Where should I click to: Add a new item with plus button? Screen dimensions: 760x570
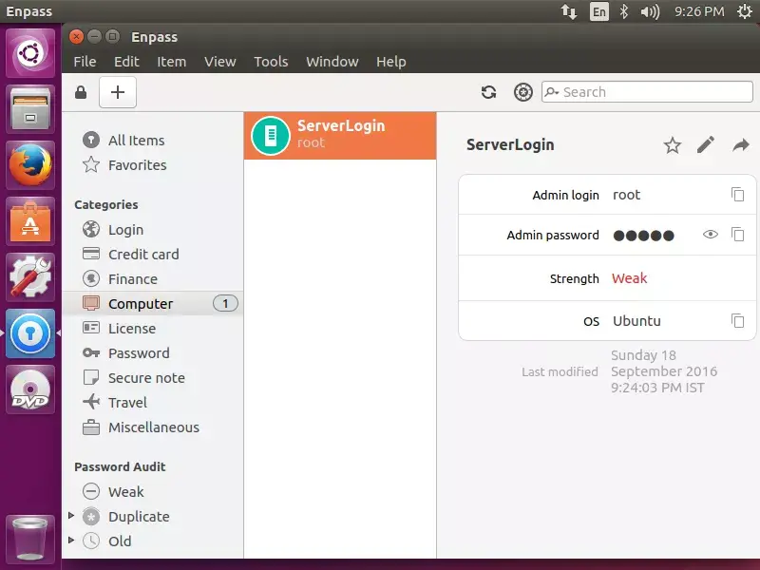[118, 92]
